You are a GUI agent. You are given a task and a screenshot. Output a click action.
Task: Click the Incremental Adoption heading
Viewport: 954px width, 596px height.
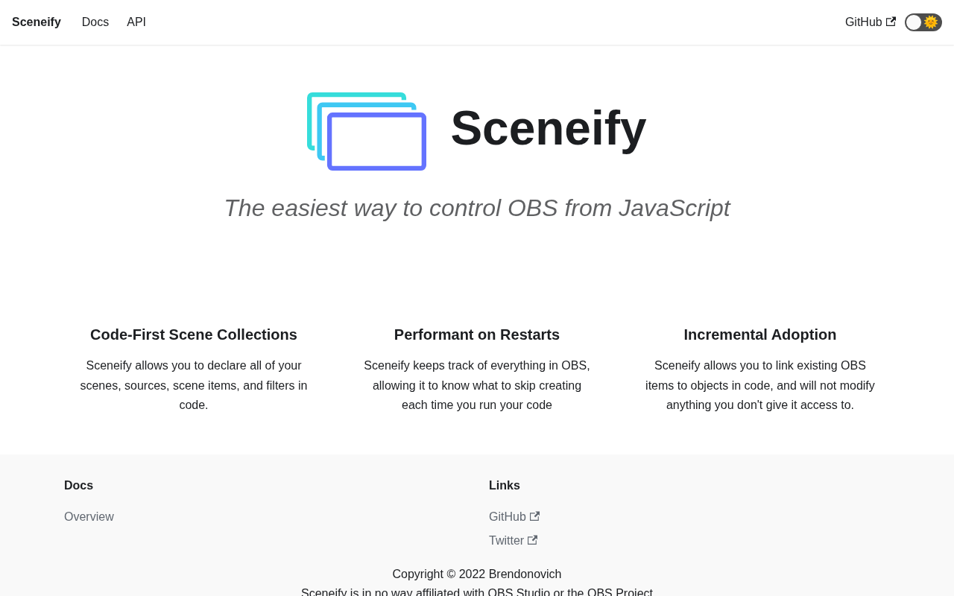[760, 335]
